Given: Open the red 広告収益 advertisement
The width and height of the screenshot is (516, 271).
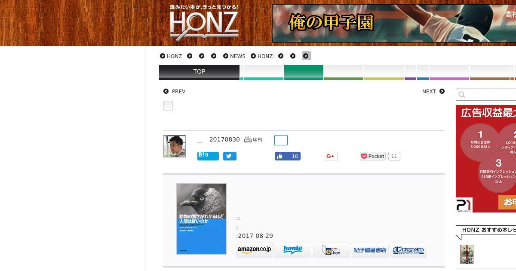Looking at the screenshot, I should pyautogui.click(x=486, y=159).
